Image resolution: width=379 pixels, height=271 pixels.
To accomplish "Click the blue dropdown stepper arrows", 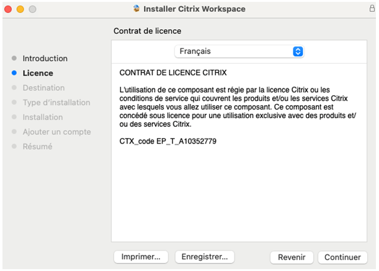I will coord(298,51).
